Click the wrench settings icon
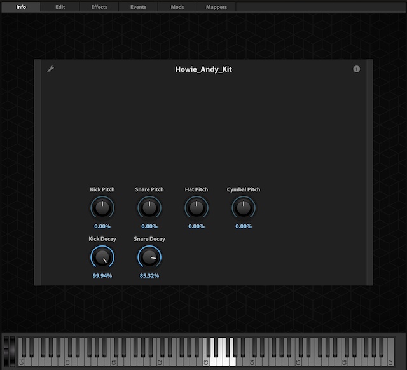 pyautogui.click(x=51, y=69)
